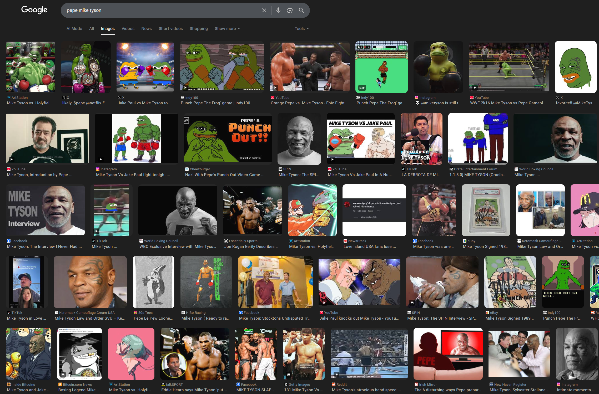Image resolution: width=599 pixels, height=394 pixels.
Task: Open Nazi With Pepe's Punch-Out Cheezburger link
Action: (x=224, y=175)
